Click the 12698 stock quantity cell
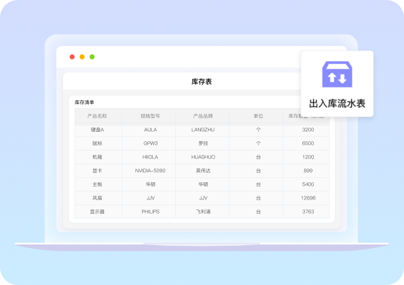The height and width of the screenshot is (285, 404). 308,198
